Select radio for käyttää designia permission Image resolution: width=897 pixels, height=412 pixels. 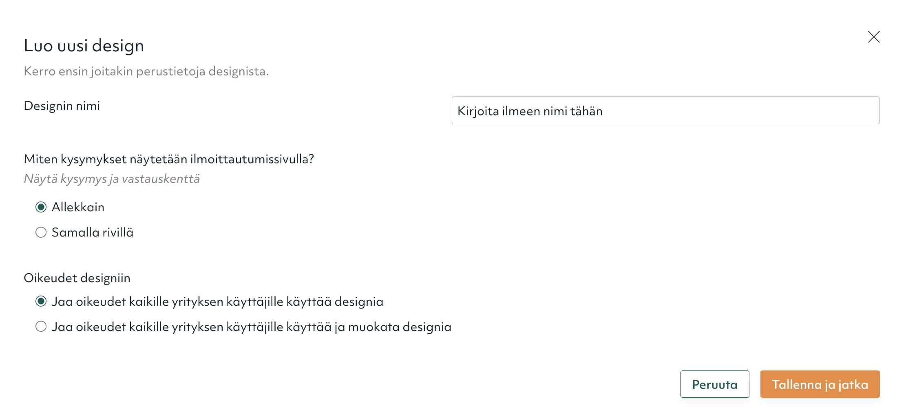point(41,302)
